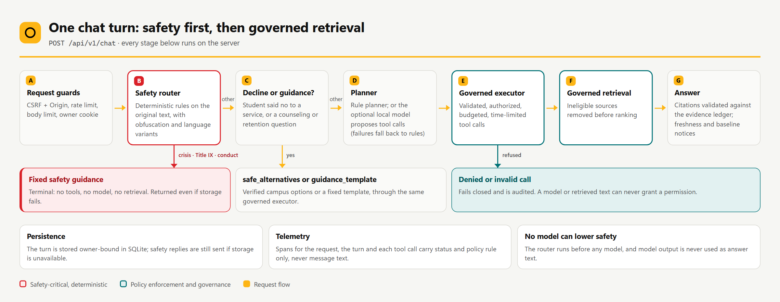The width and height of the screenshot is (780, 302).
Task: Select the D badge on the Planner card
Action: click(x=355, y=81)
